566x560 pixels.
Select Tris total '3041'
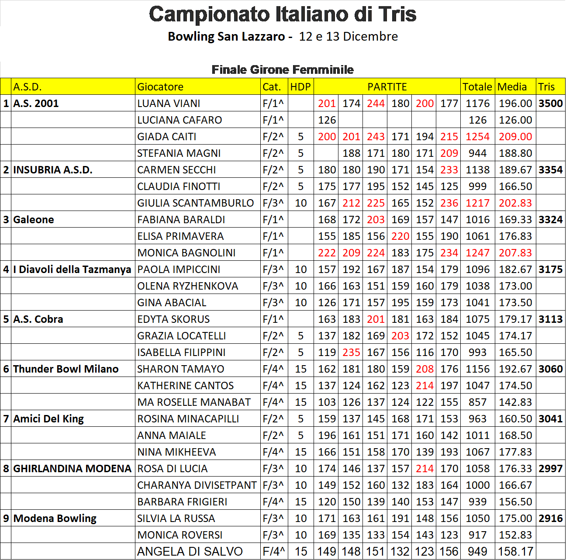point(551,418)
